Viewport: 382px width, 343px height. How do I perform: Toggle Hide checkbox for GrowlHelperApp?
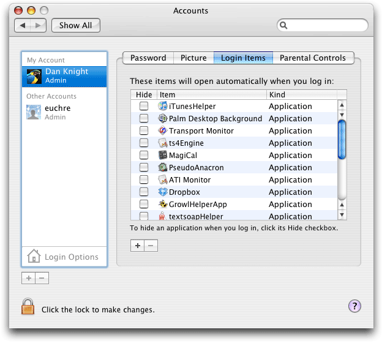144,204
